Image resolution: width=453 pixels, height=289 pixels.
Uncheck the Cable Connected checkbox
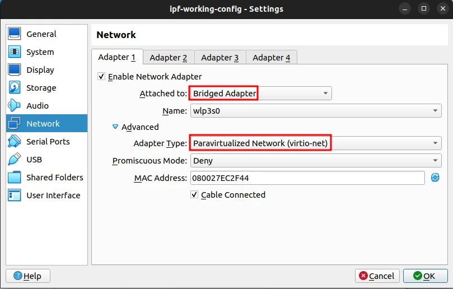pyautogui.click(x=194, y=195)
